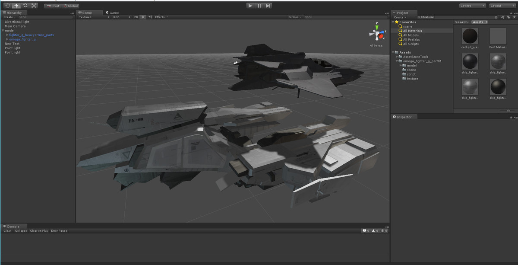Select the Hand pan tool
The height and width of the screenshot is (265, 518).
7,5
